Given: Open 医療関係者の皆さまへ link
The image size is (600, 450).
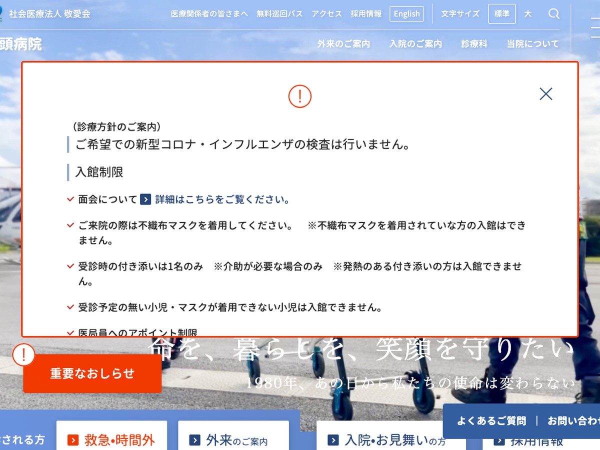Looking at the screenshot, I should (209, 14).
